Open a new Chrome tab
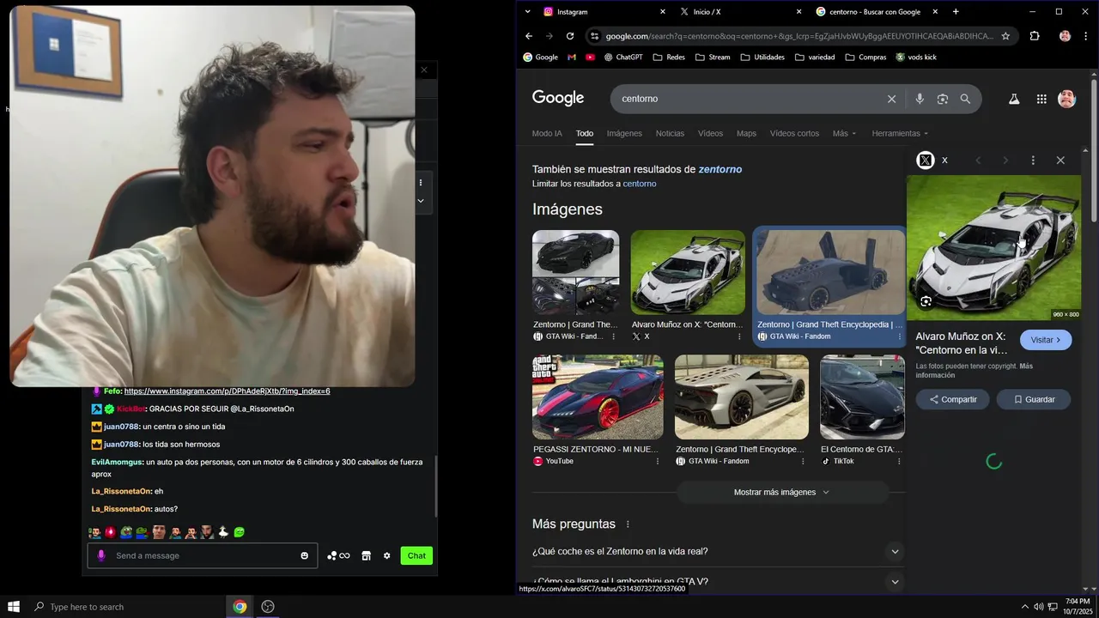The width and height of the screenshot is (1099, 618). click(x=956, y=12)
